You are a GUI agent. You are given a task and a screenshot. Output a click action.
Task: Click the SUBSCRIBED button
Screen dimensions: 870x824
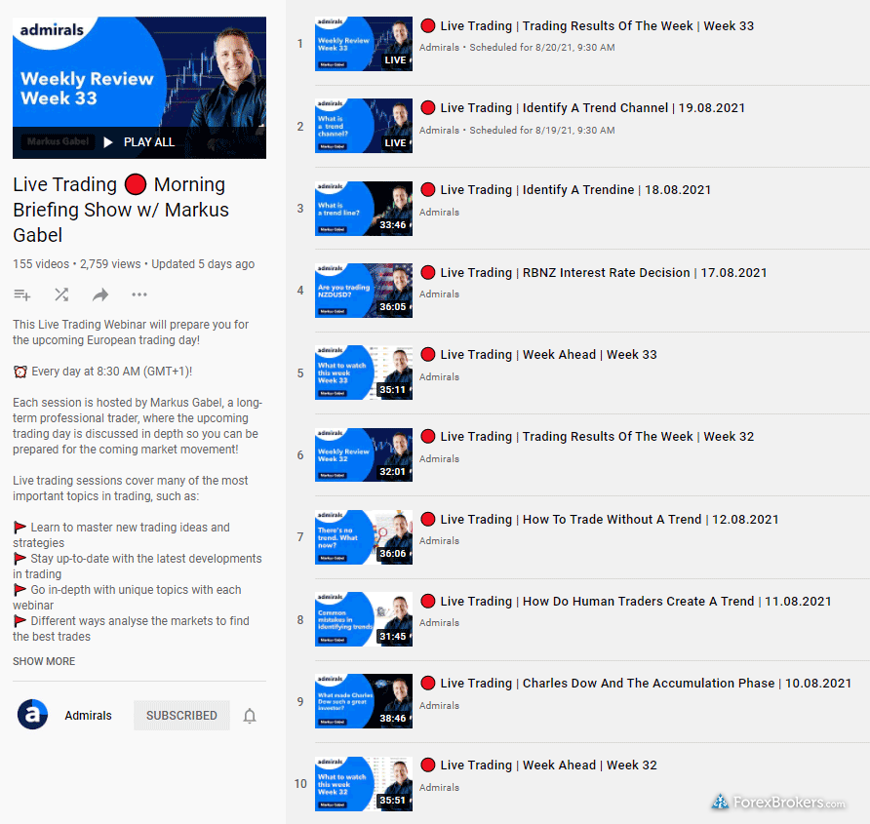click(x=181, y=715)
